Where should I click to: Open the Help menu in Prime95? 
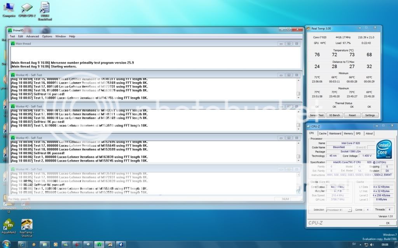[72, 36]
